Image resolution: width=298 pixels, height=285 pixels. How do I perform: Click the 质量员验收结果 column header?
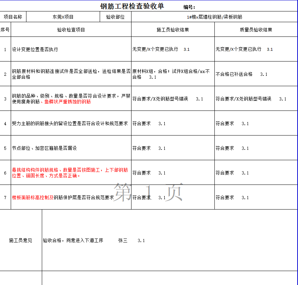pyautogui.click(x=256, y=30)
